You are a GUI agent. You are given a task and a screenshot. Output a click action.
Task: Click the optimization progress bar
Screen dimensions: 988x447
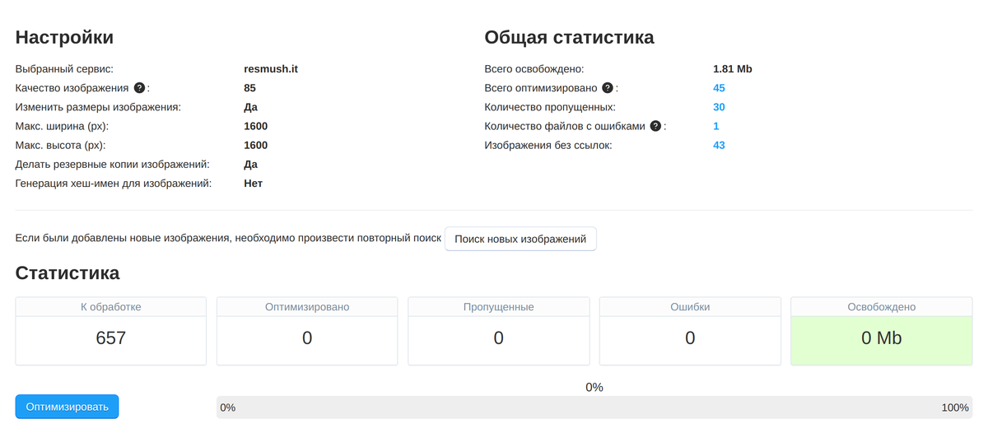point(594,407)
